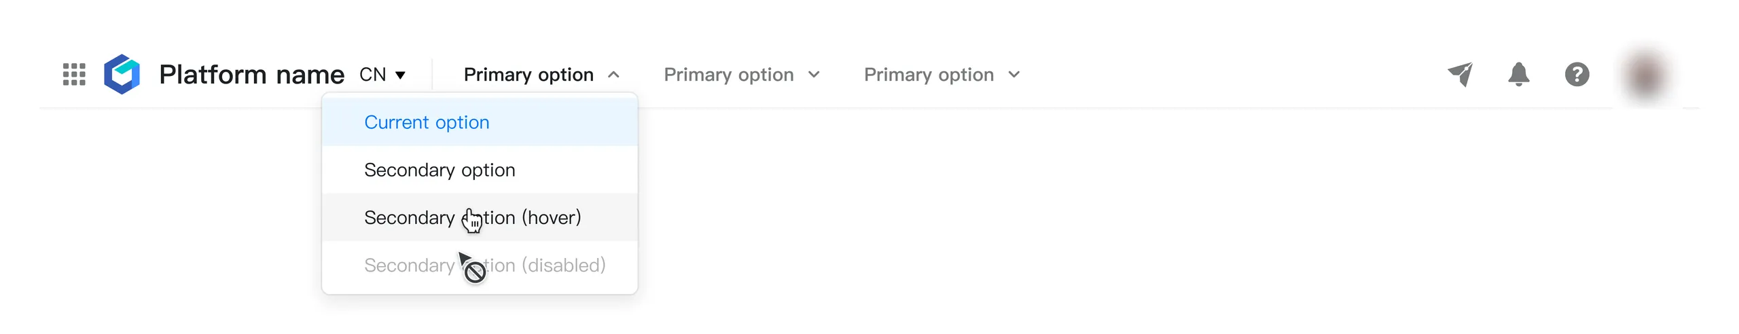Click the paper plane send icon
The image size is (1739, 334).
coord(1460,74)
